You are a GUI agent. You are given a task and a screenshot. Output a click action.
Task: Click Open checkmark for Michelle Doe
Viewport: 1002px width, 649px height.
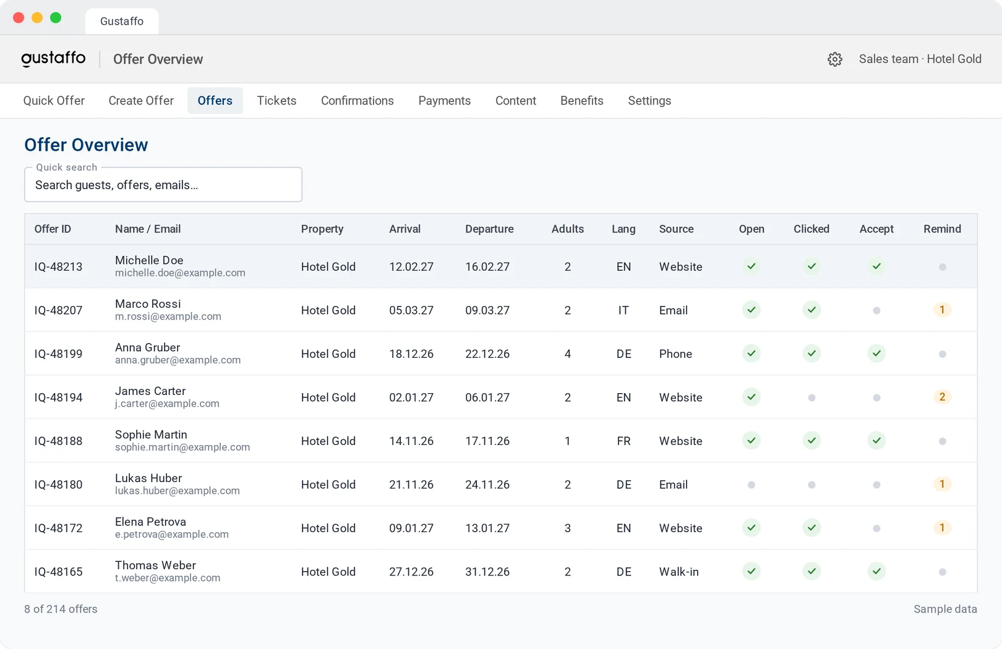point(751,266)
